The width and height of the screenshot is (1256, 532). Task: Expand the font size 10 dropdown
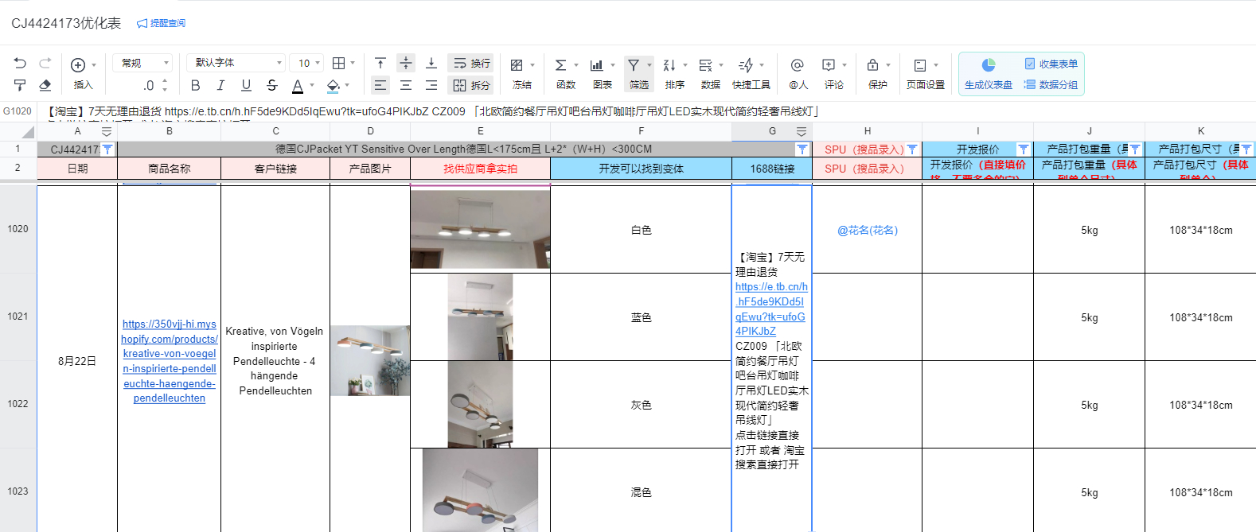pyautogui.click(x=308, y=63)
